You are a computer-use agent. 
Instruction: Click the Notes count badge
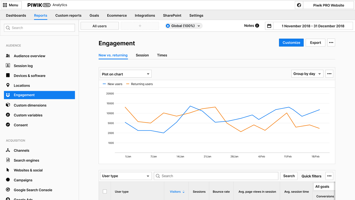tap(257, 26)
